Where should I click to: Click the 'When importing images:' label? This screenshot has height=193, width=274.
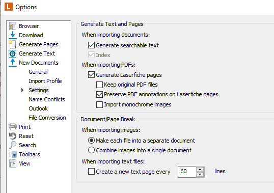point(111,130)
